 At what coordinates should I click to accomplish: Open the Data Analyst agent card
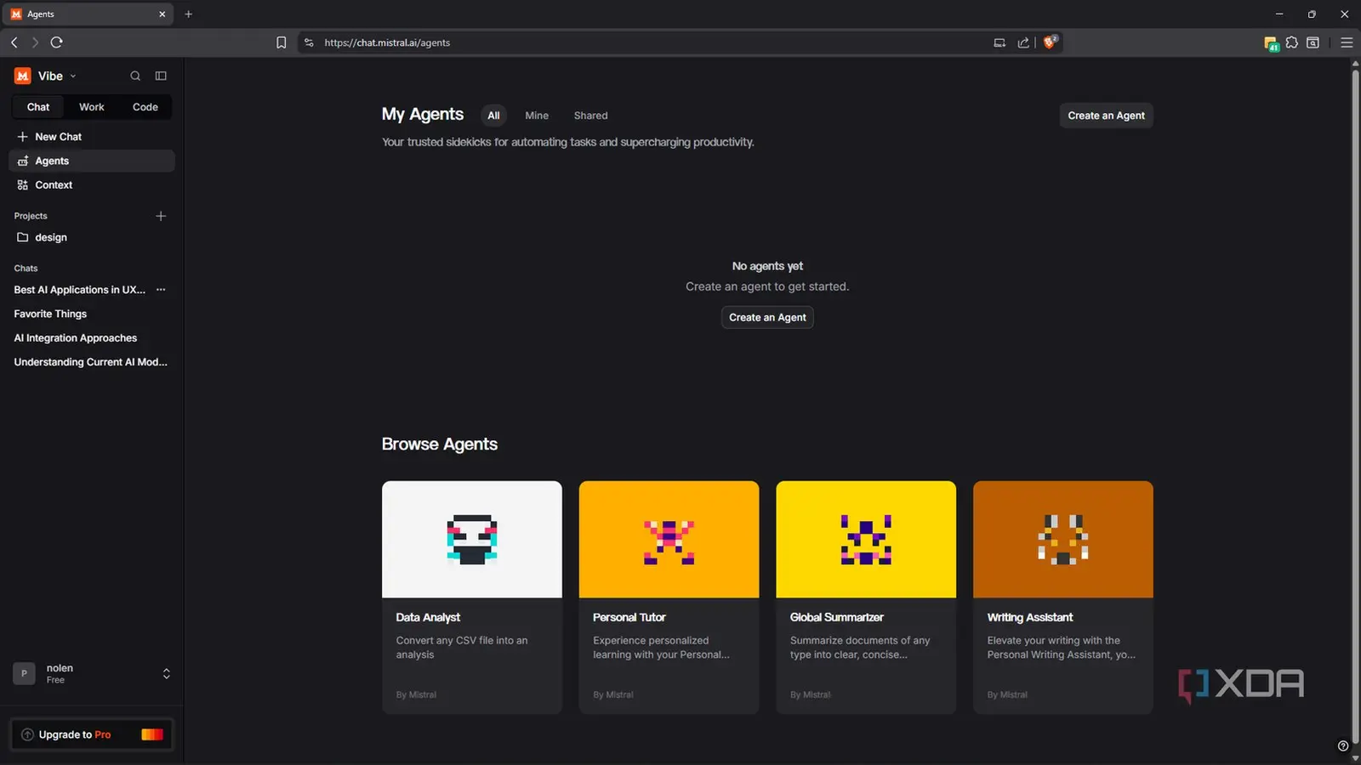472,598
